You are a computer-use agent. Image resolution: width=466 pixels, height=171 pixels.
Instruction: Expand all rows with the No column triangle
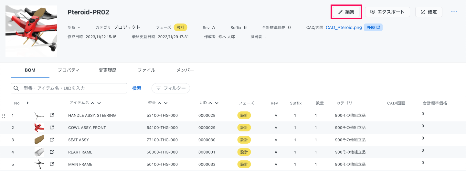(27, 103)
